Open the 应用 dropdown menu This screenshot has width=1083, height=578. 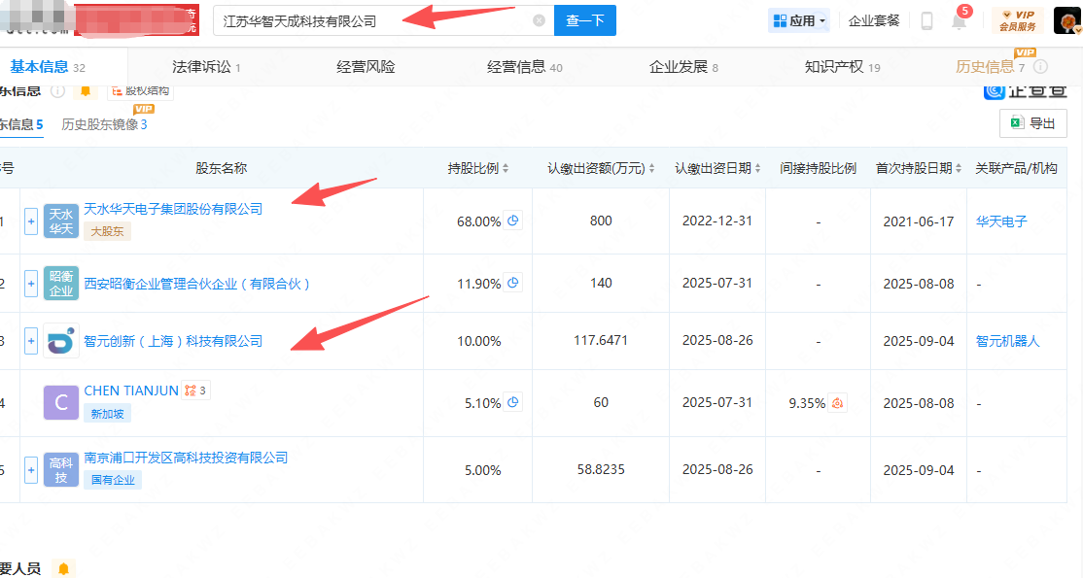tap(799, 20)
